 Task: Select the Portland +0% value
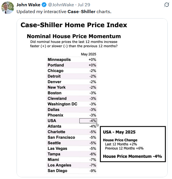point(93,65)
